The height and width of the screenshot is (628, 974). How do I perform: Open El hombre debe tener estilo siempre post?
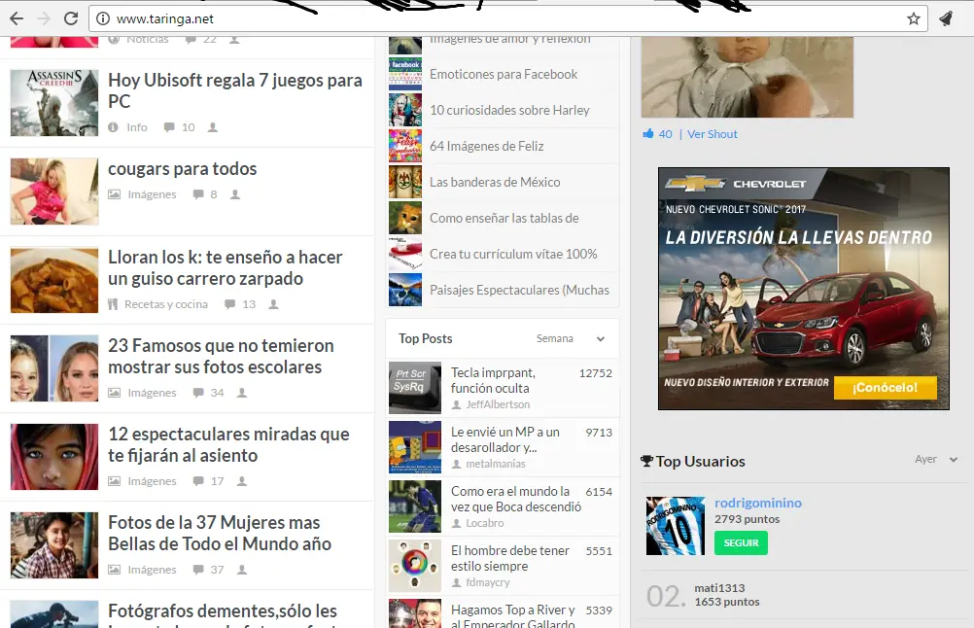[x=510, y=558]
